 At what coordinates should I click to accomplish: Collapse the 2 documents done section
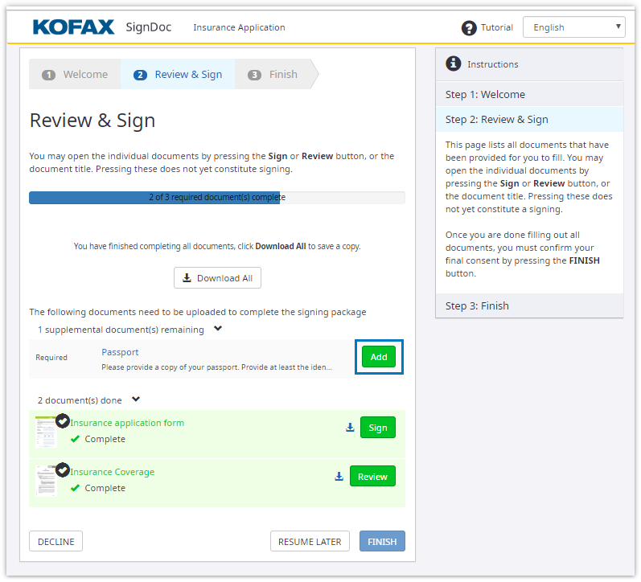tap(136, 399)
